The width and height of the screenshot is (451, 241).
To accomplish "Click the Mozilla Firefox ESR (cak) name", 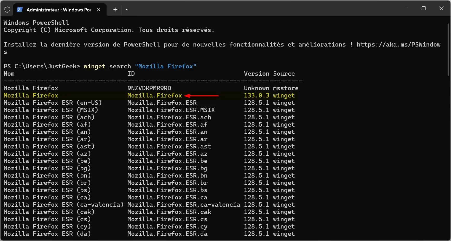I will click(x=49, y=212).
